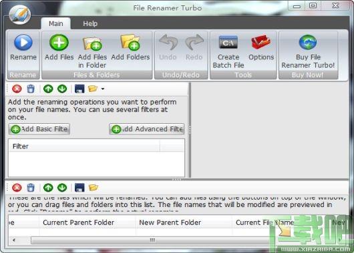Remove selected file with red X in files toolbar
Screen dimensions: 354x253
point(17,188)
